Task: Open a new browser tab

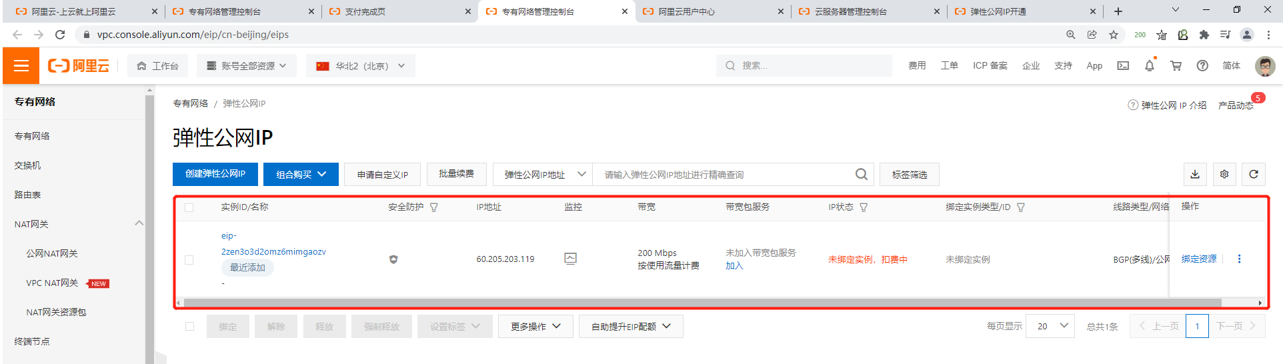Action: [x=1118, y=11]
